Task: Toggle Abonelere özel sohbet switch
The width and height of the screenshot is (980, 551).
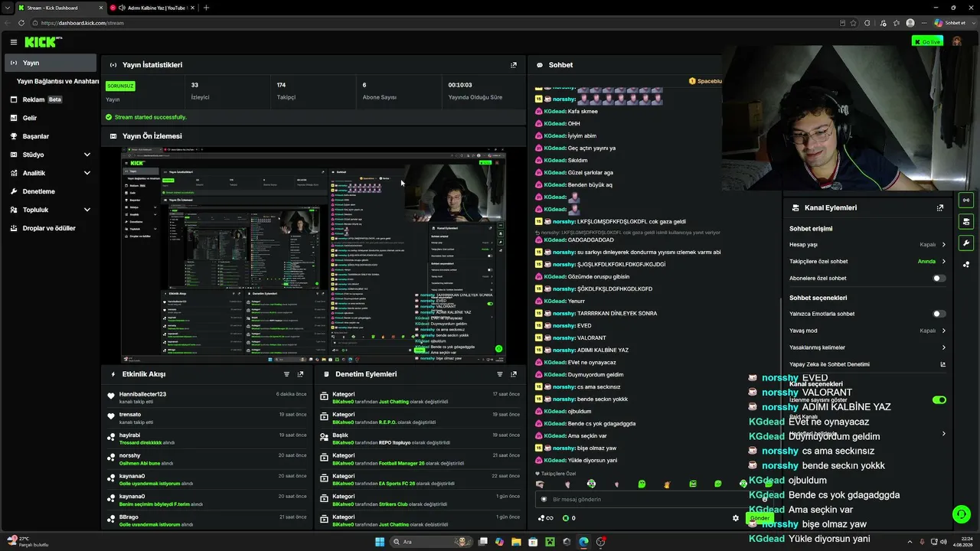Action: (x=939, y=279)
